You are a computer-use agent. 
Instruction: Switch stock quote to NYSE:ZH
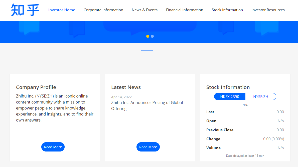coord(260,96)
